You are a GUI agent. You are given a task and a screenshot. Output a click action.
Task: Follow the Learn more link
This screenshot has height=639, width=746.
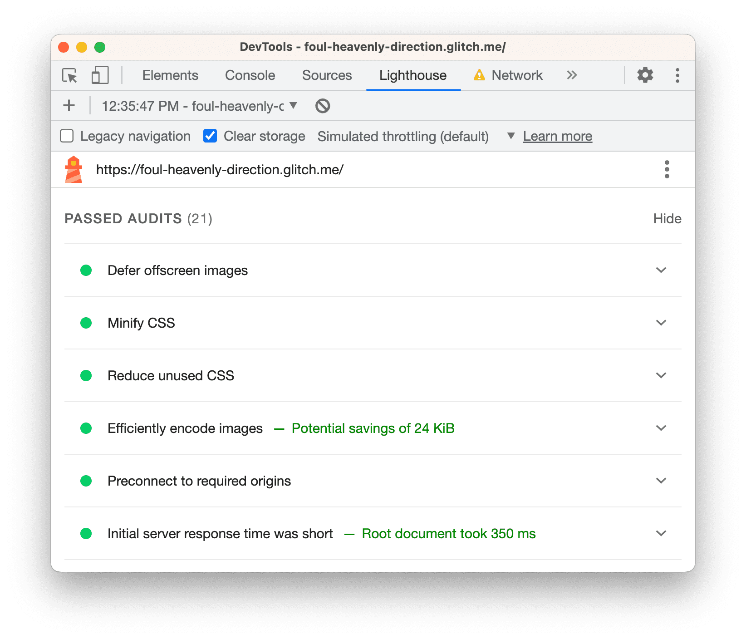(557, 136)
